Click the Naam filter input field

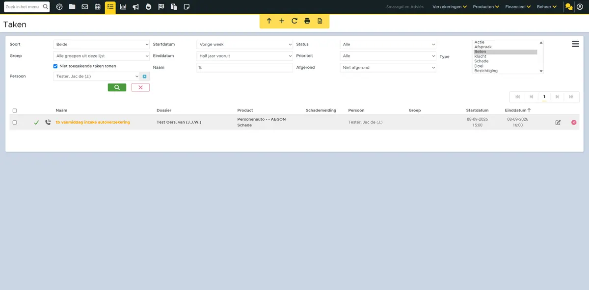coord(244,68)
